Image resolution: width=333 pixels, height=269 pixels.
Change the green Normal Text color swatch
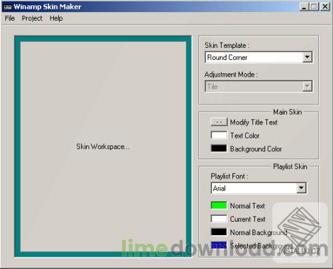click(x=219, y=206)
